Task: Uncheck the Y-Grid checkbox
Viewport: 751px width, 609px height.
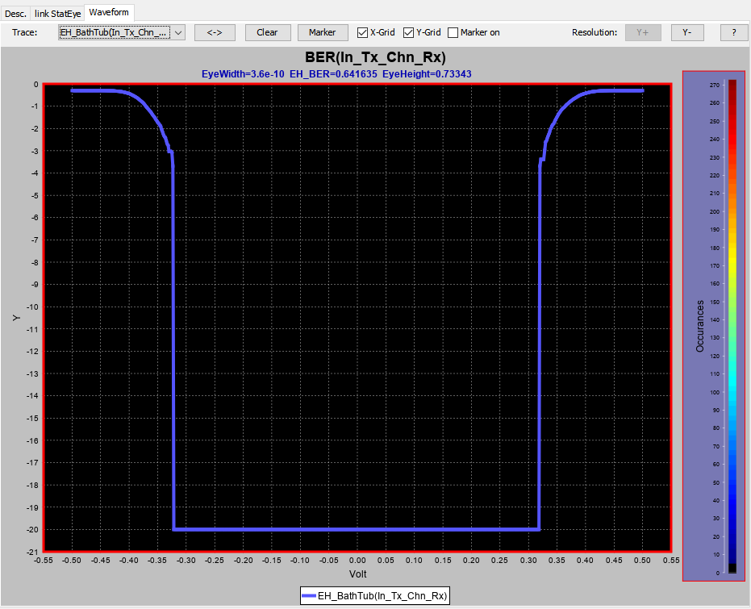Action: tap(409, 32)
